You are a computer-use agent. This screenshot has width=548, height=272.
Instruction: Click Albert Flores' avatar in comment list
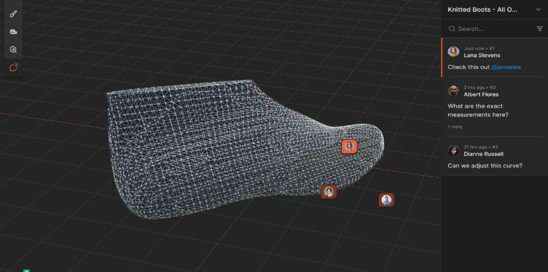pos(454,91)
